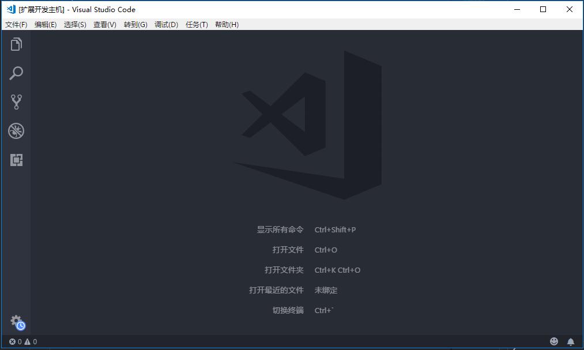Open the 编辑(E) menu

coord(46,25)
